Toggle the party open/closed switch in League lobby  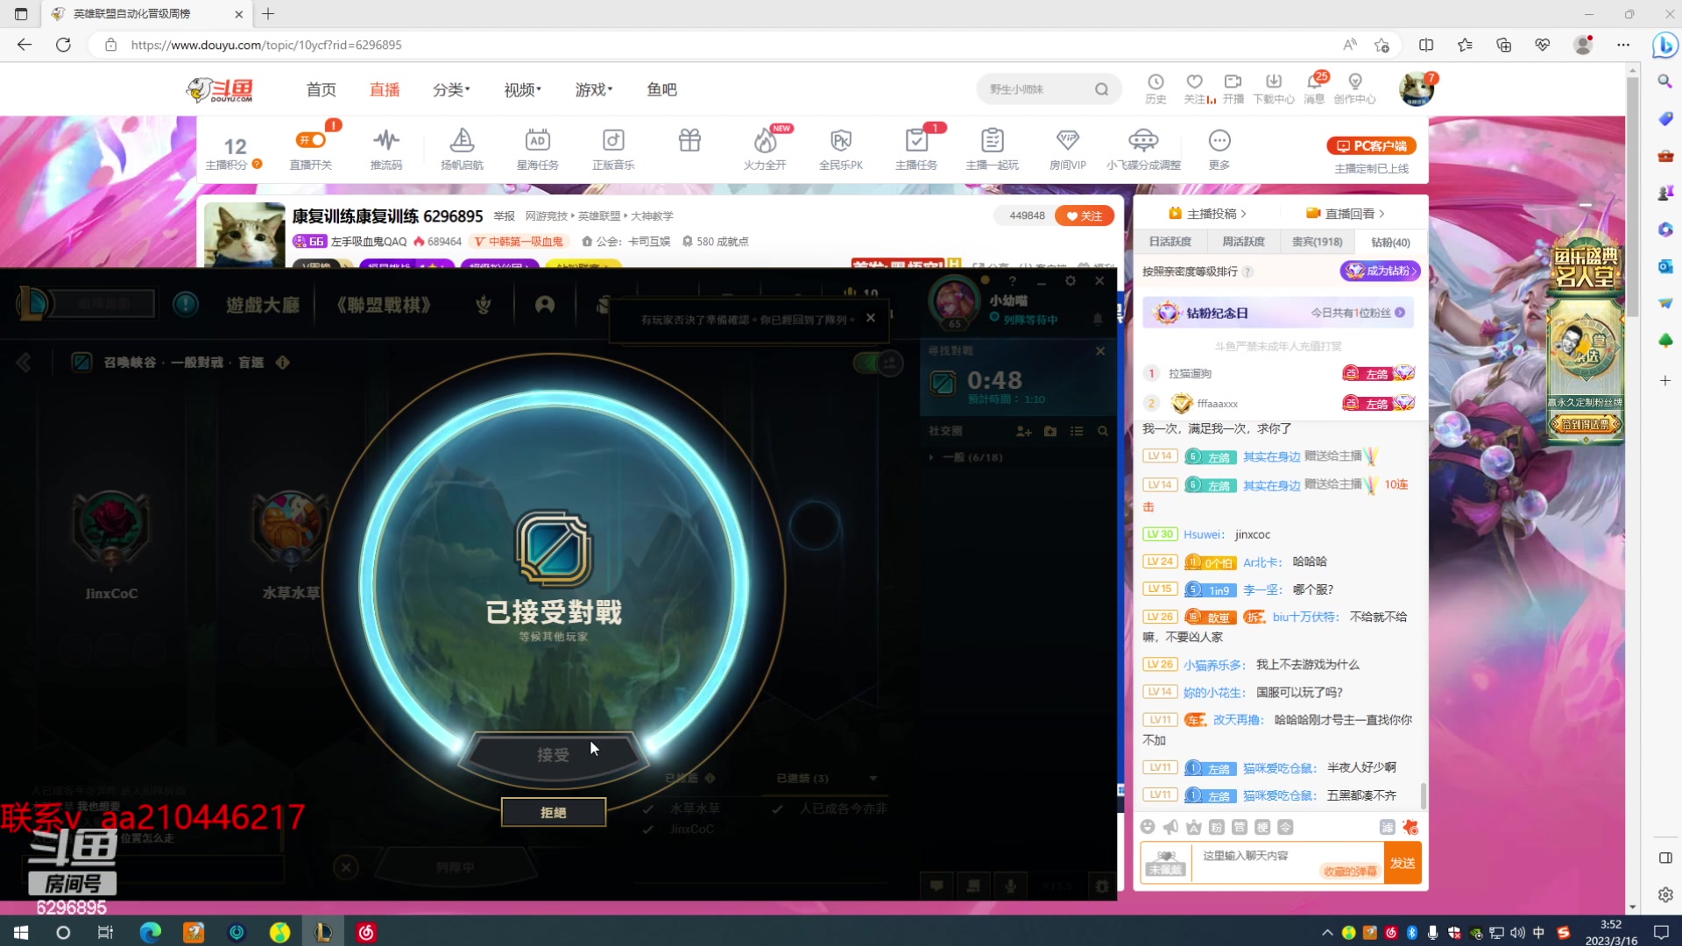[877, 362]
